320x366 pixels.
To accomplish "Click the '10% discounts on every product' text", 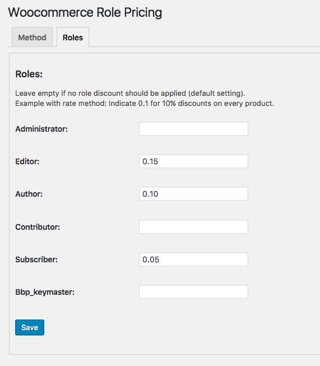I will (x=218, y=103).
